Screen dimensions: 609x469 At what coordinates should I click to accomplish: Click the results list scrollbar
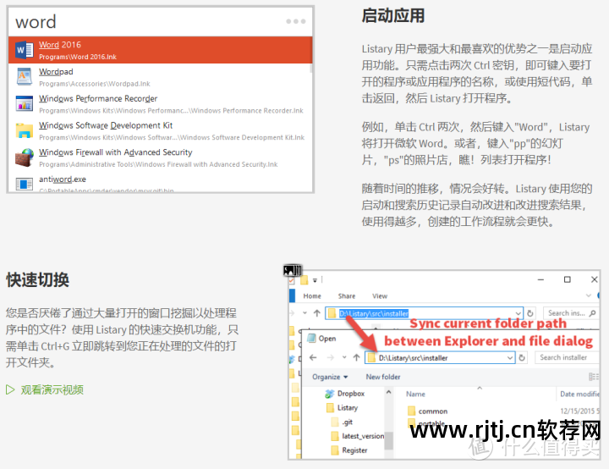[310, 68]
